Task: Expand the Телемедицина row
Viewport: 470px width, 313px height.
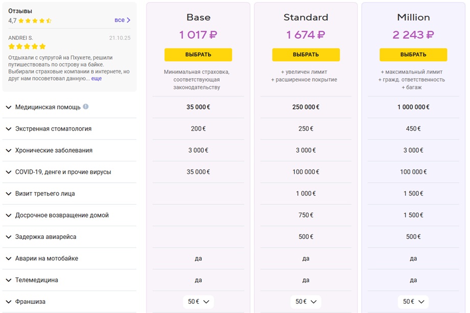Action: (69, 280)
